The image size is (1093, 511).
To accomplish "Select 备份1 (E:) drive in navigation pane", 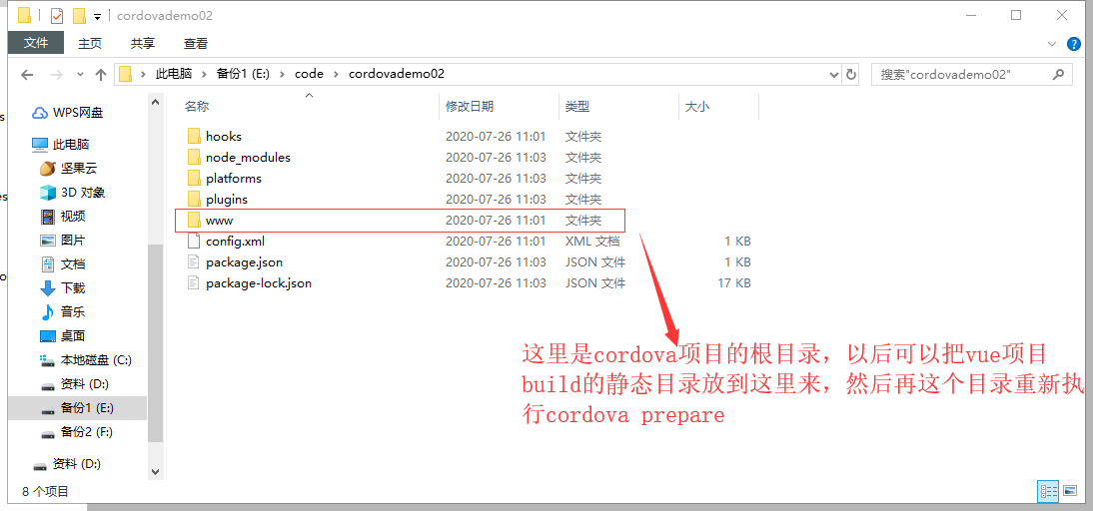I will click(77, 408).
